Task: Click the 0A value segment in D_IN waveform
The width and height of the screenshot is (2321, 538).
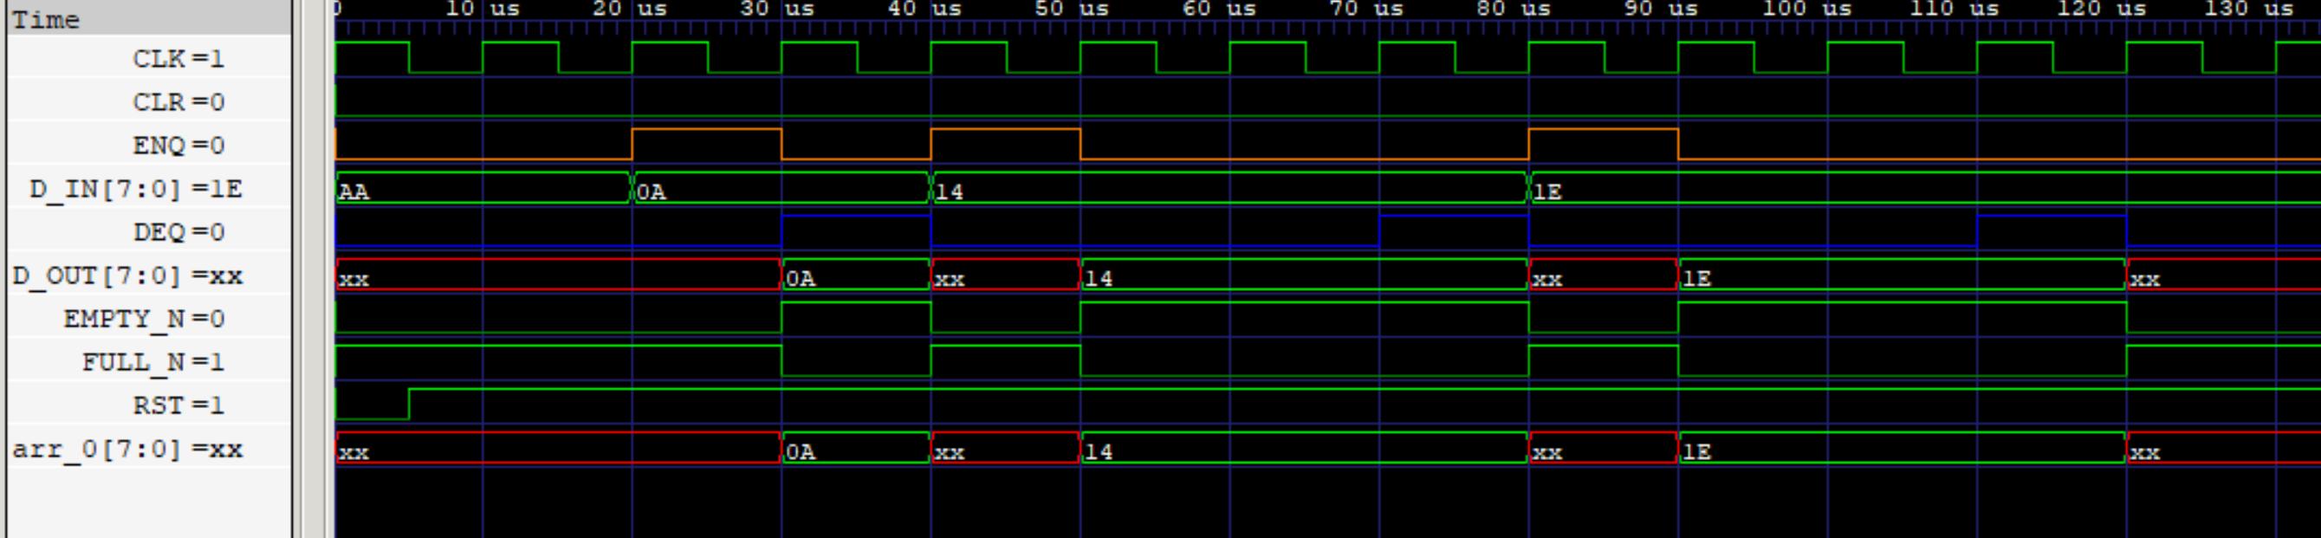Action: 781,188
